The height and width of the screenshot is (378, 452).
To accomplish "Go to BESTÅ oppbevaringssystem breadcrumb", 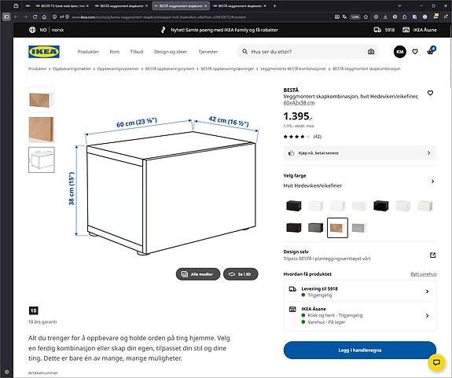I will (x=170, y=68).
